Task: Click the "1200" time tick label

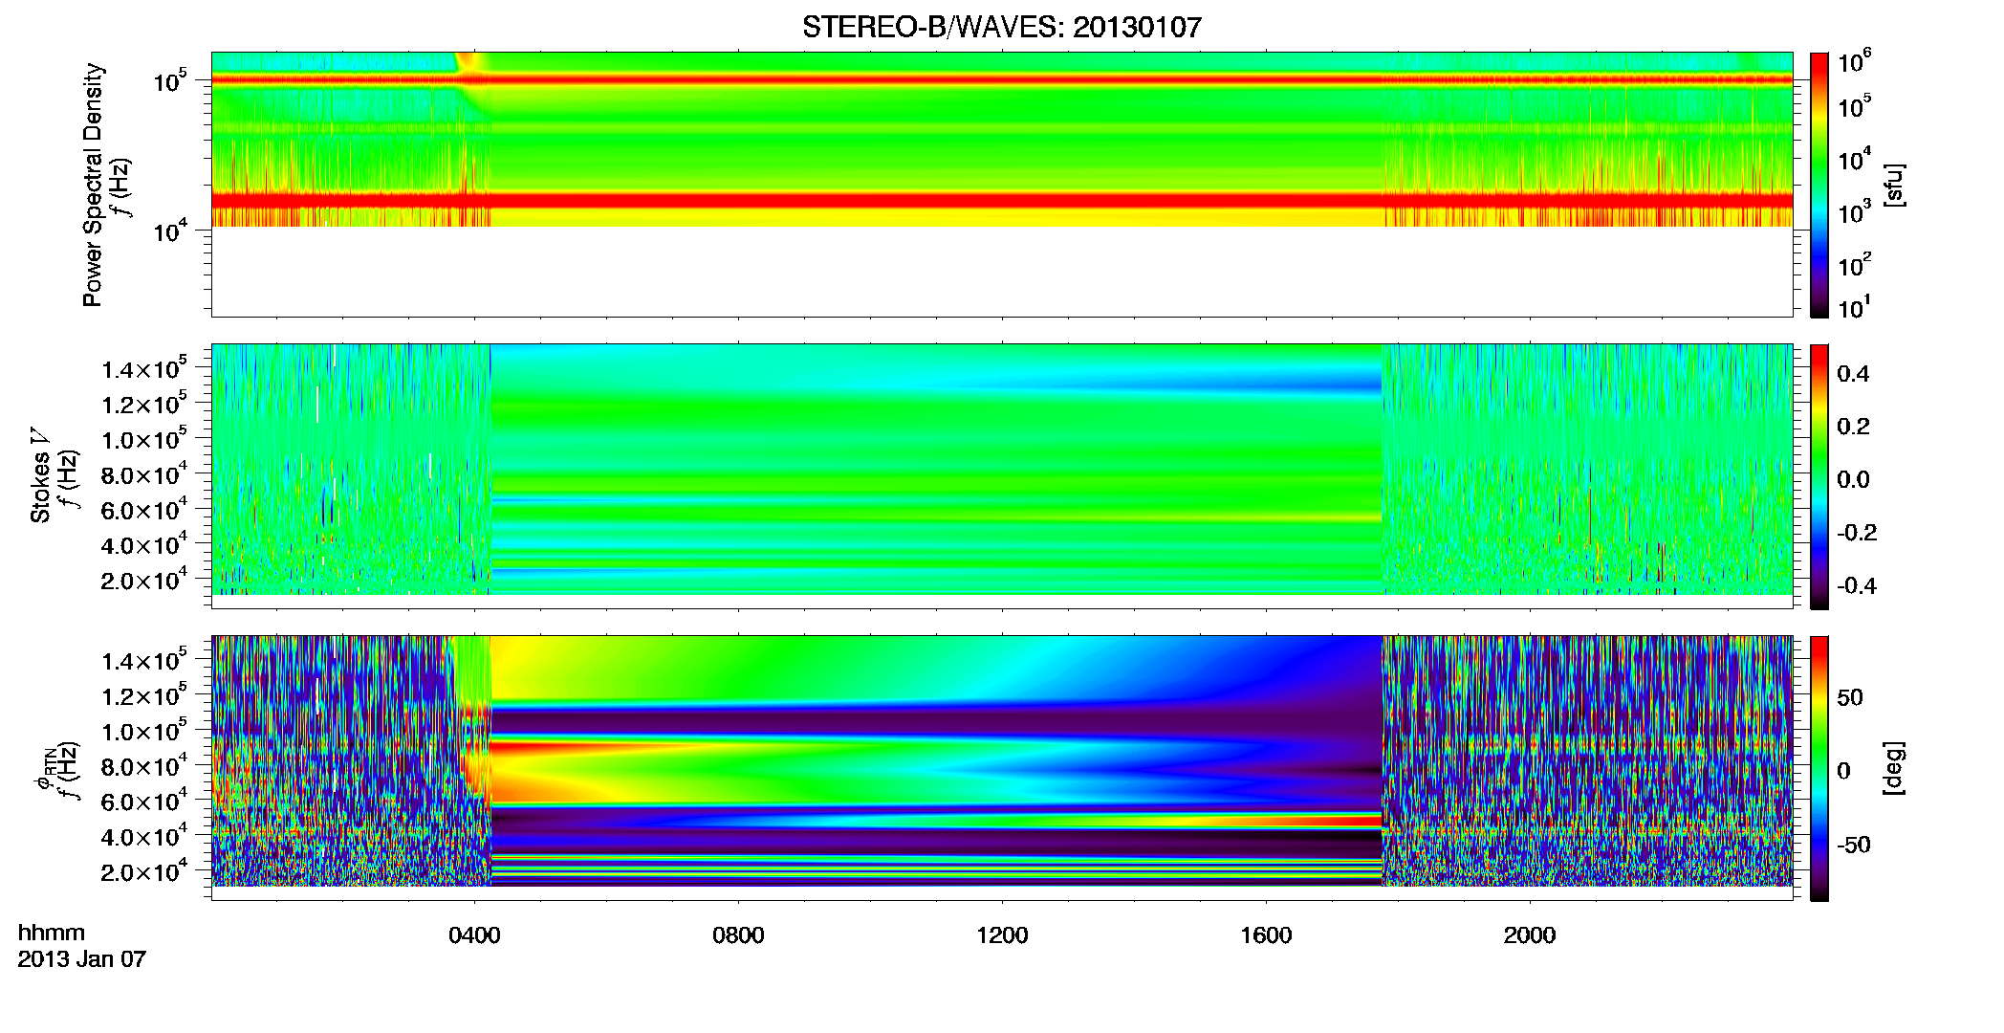Action: coord(1002,935)
